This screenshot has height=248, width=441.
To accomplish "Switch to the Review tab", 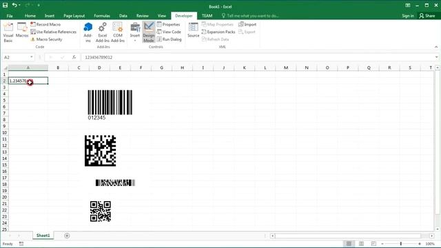I will coord(143,16).
